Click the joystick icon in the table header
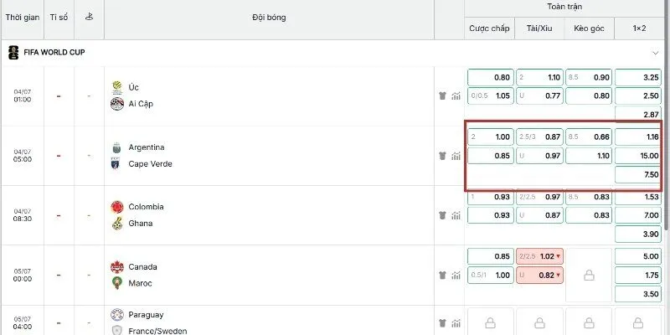 (89, 17)
